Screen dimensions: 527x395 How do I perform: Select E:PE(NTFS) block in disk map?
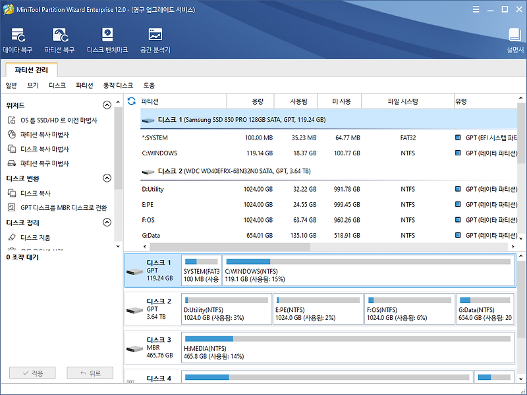(x=318, y=309)
